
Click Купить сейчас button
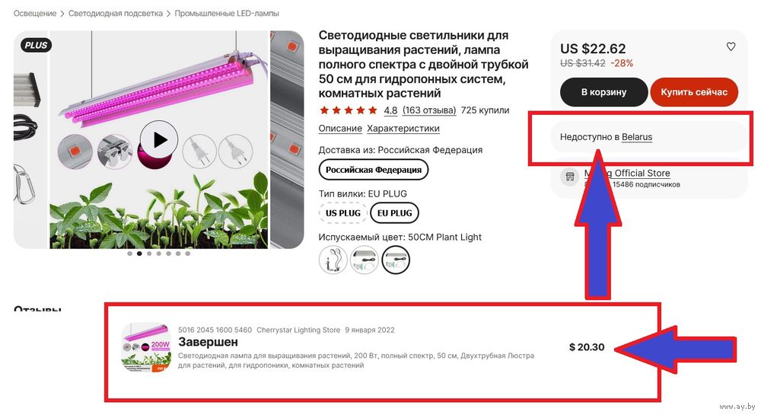tap(694, 91)
